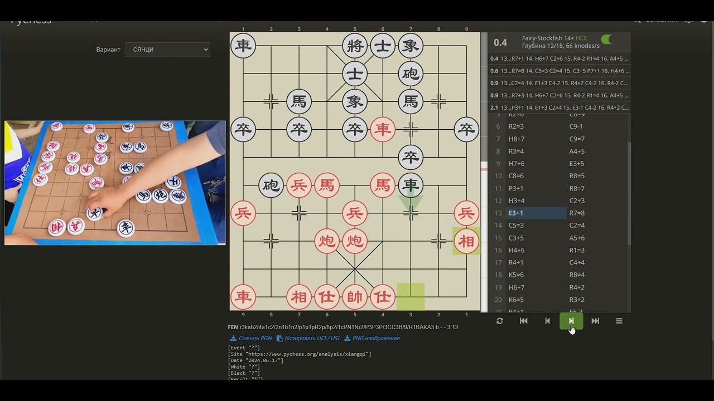Image resolution: width=714 pixels, height=401 pixels.
Task: Select engine line starting 13...P3+1
Action: (559, 107)
